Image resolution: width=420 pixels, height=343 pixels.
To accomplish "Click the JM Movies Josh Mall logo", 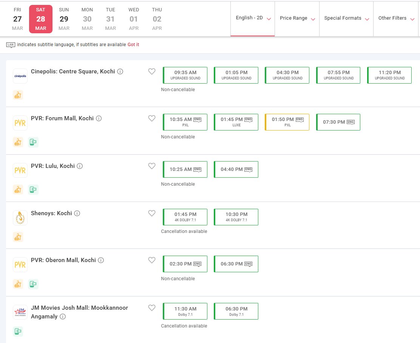I will pos(20,312).
